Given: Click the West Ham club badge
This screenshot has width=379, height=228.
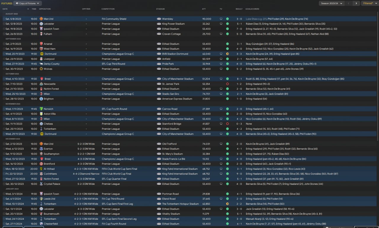Looking at the screenshot, I should click(41, 49).
